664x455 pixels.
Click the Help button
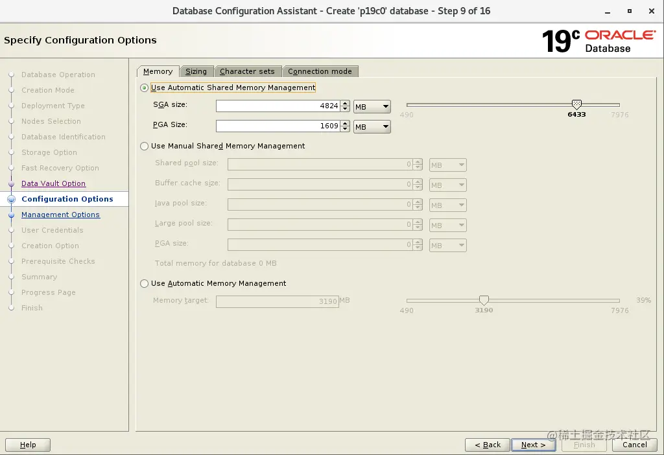(x=28, y=445)
